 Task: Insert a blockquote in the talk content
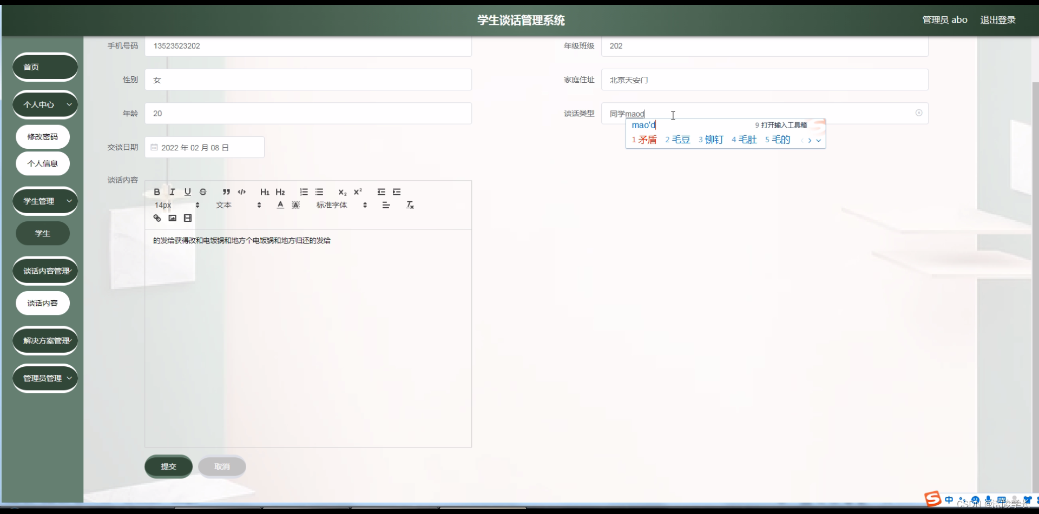click(x=226, y=193)
